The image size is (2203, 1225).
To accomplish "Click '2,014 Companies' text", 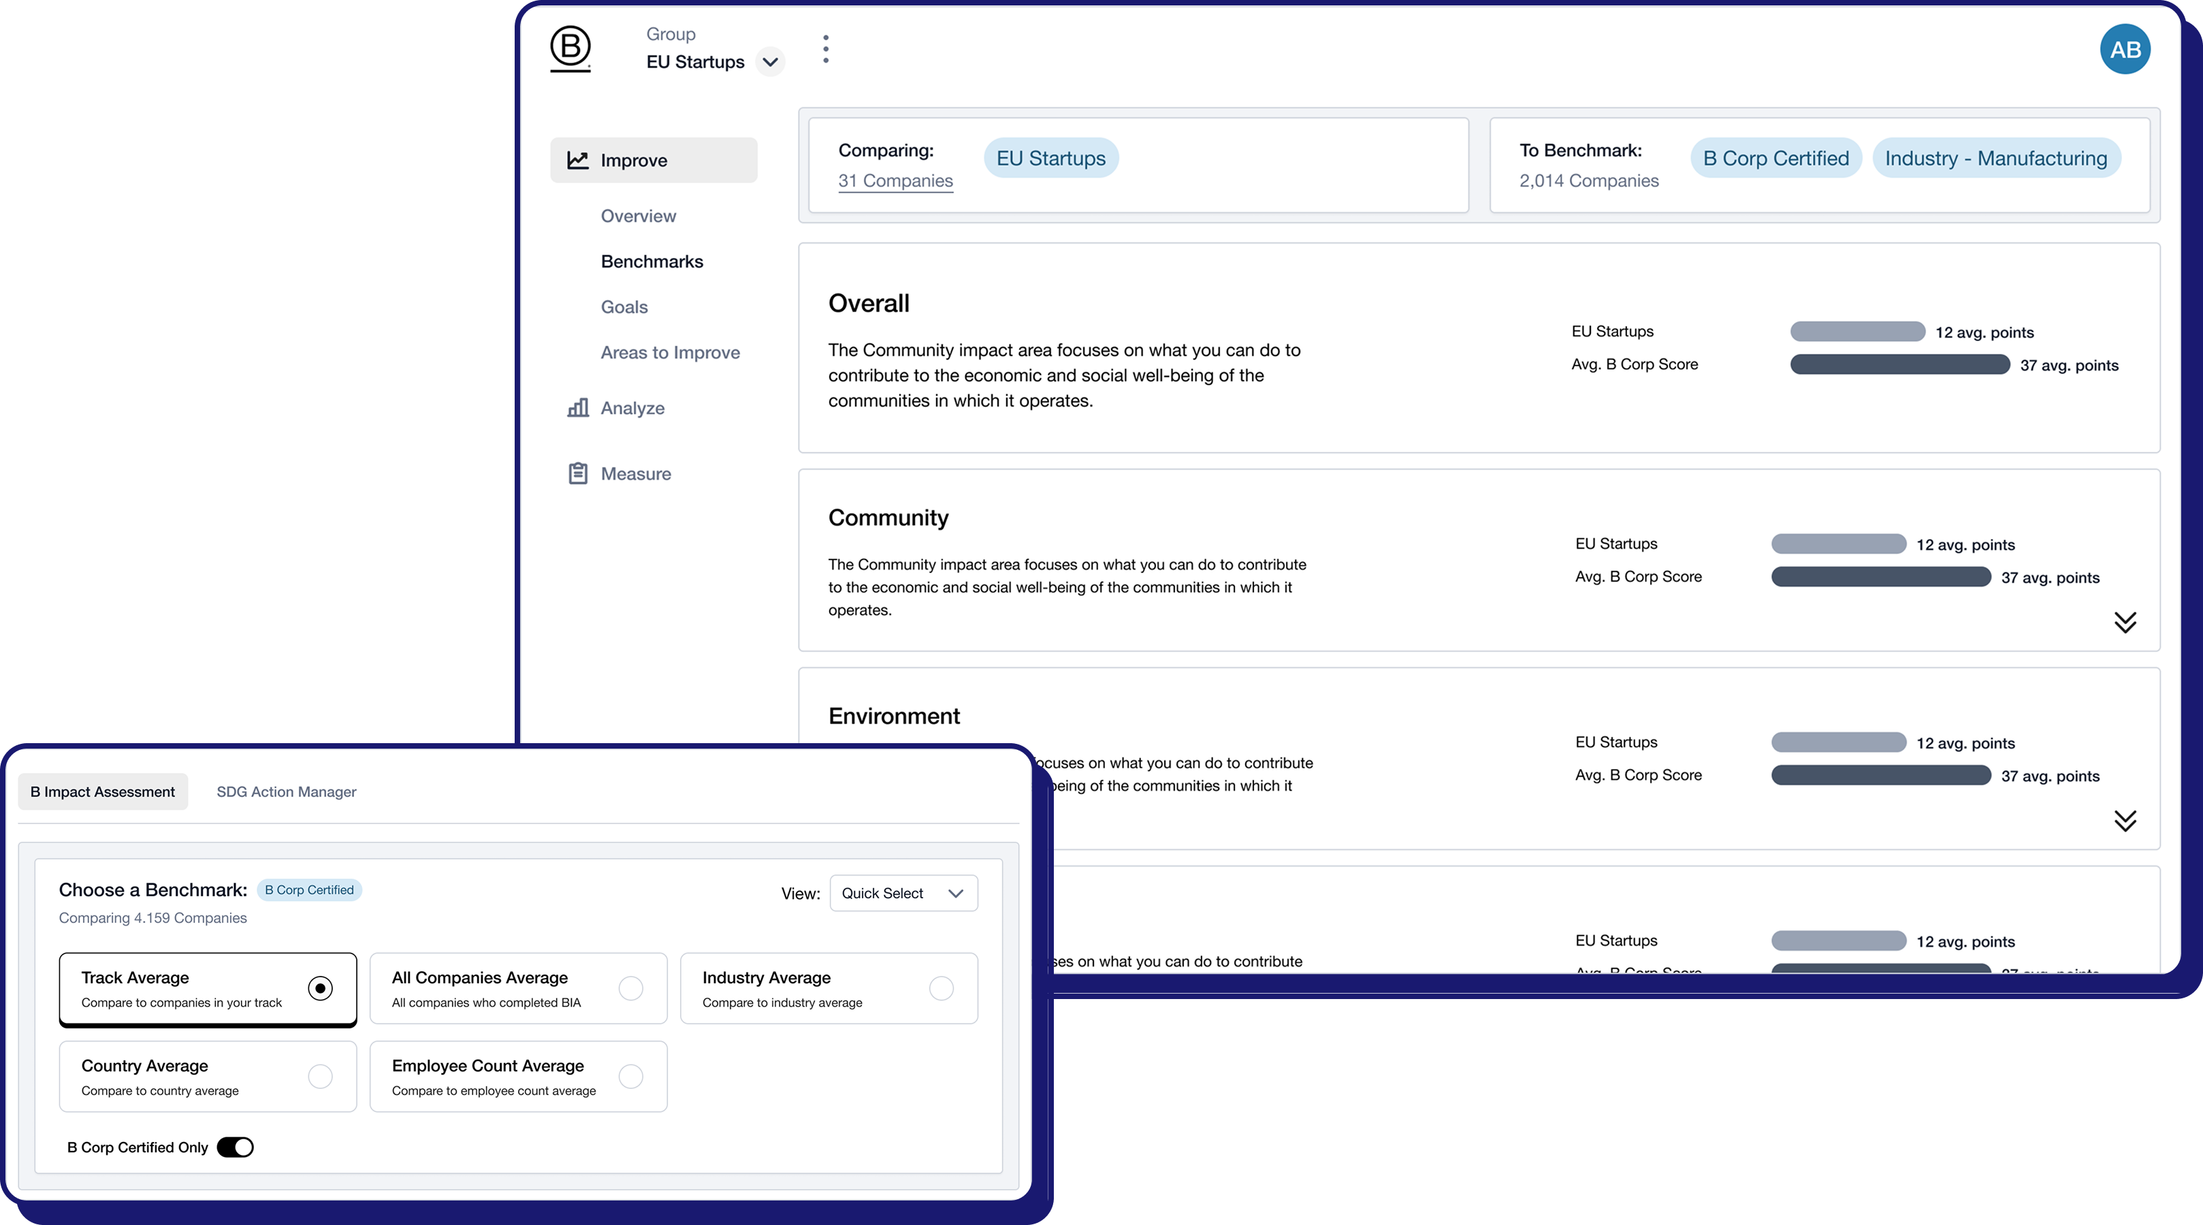I will click(1588, 180).
